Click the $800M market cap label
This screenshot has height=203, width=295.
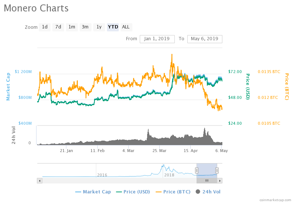pos(25,97)
